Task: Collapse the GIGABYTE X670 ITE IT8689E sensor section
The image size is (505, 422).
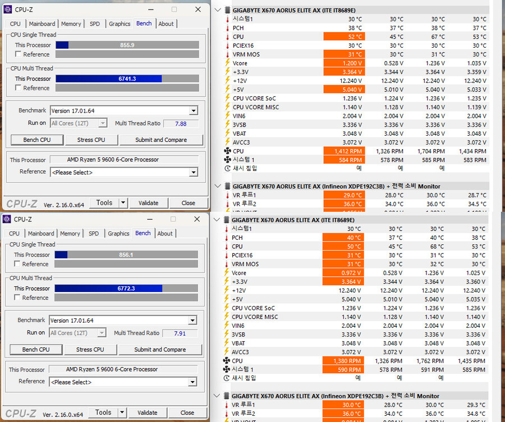Action: (x=217, y=10)
